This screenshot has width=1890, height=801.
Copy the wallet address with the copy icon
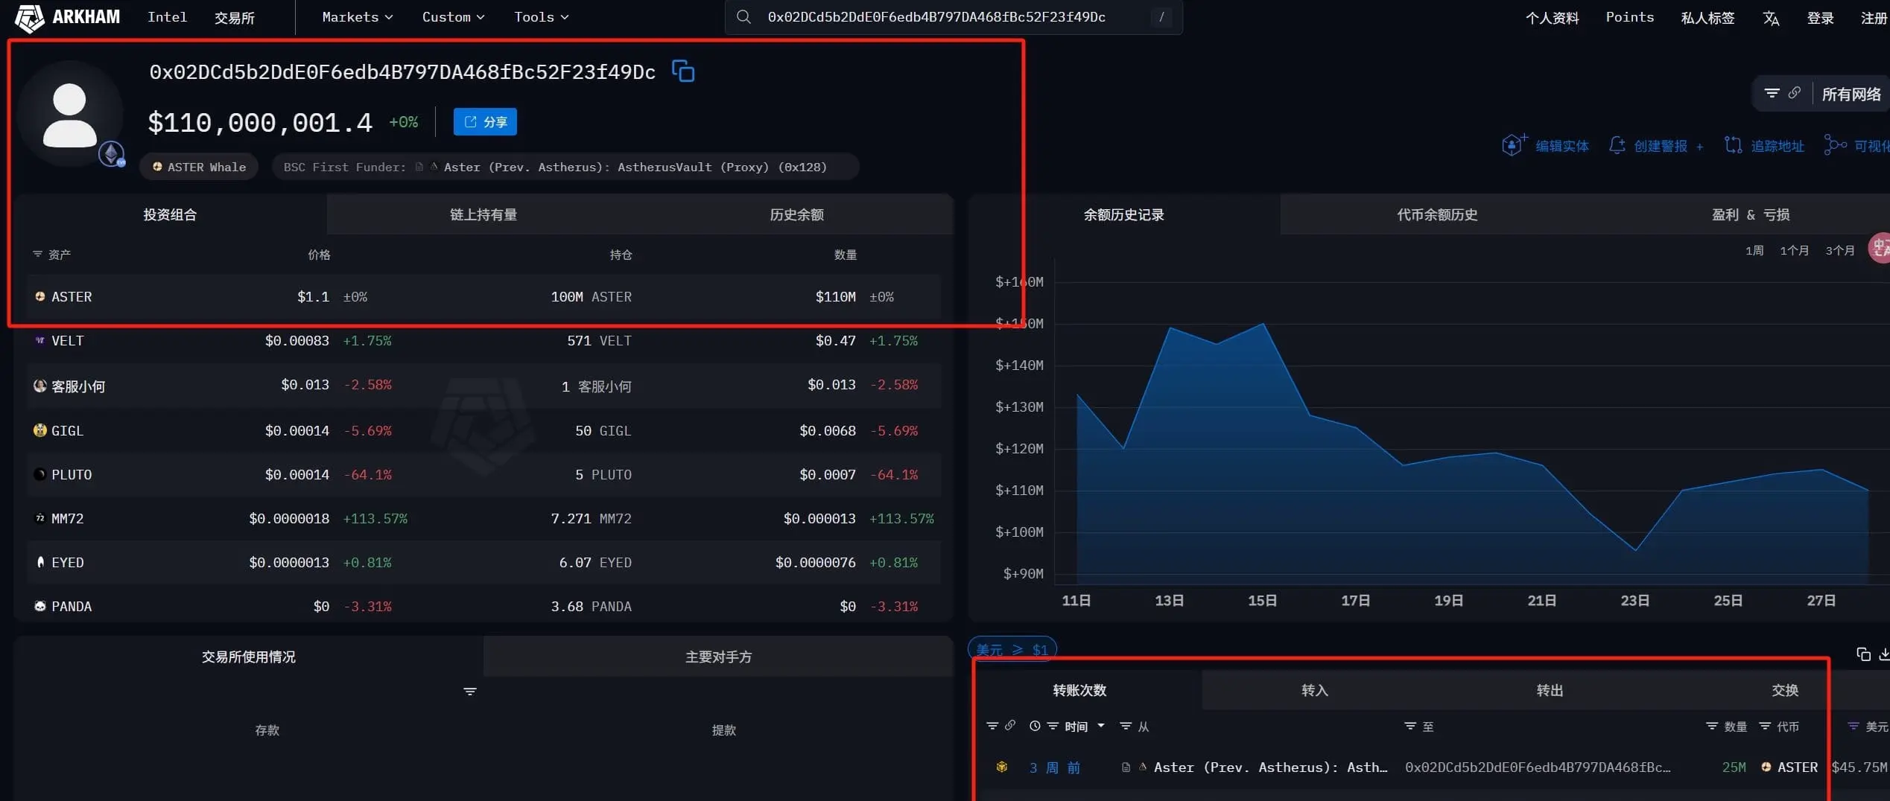683,71
